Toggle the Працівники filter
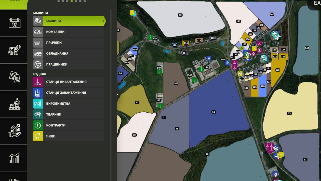Image resolution: width=321 pixels, height=181 pixels. coord(68,64)
